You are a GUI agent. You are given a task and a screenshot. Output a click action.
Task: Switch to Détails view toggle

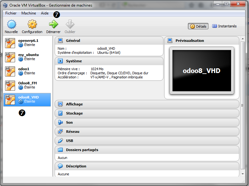click(198, 26)
